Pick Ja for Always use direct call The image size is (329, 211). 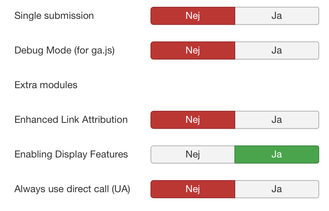click(276, 189)
